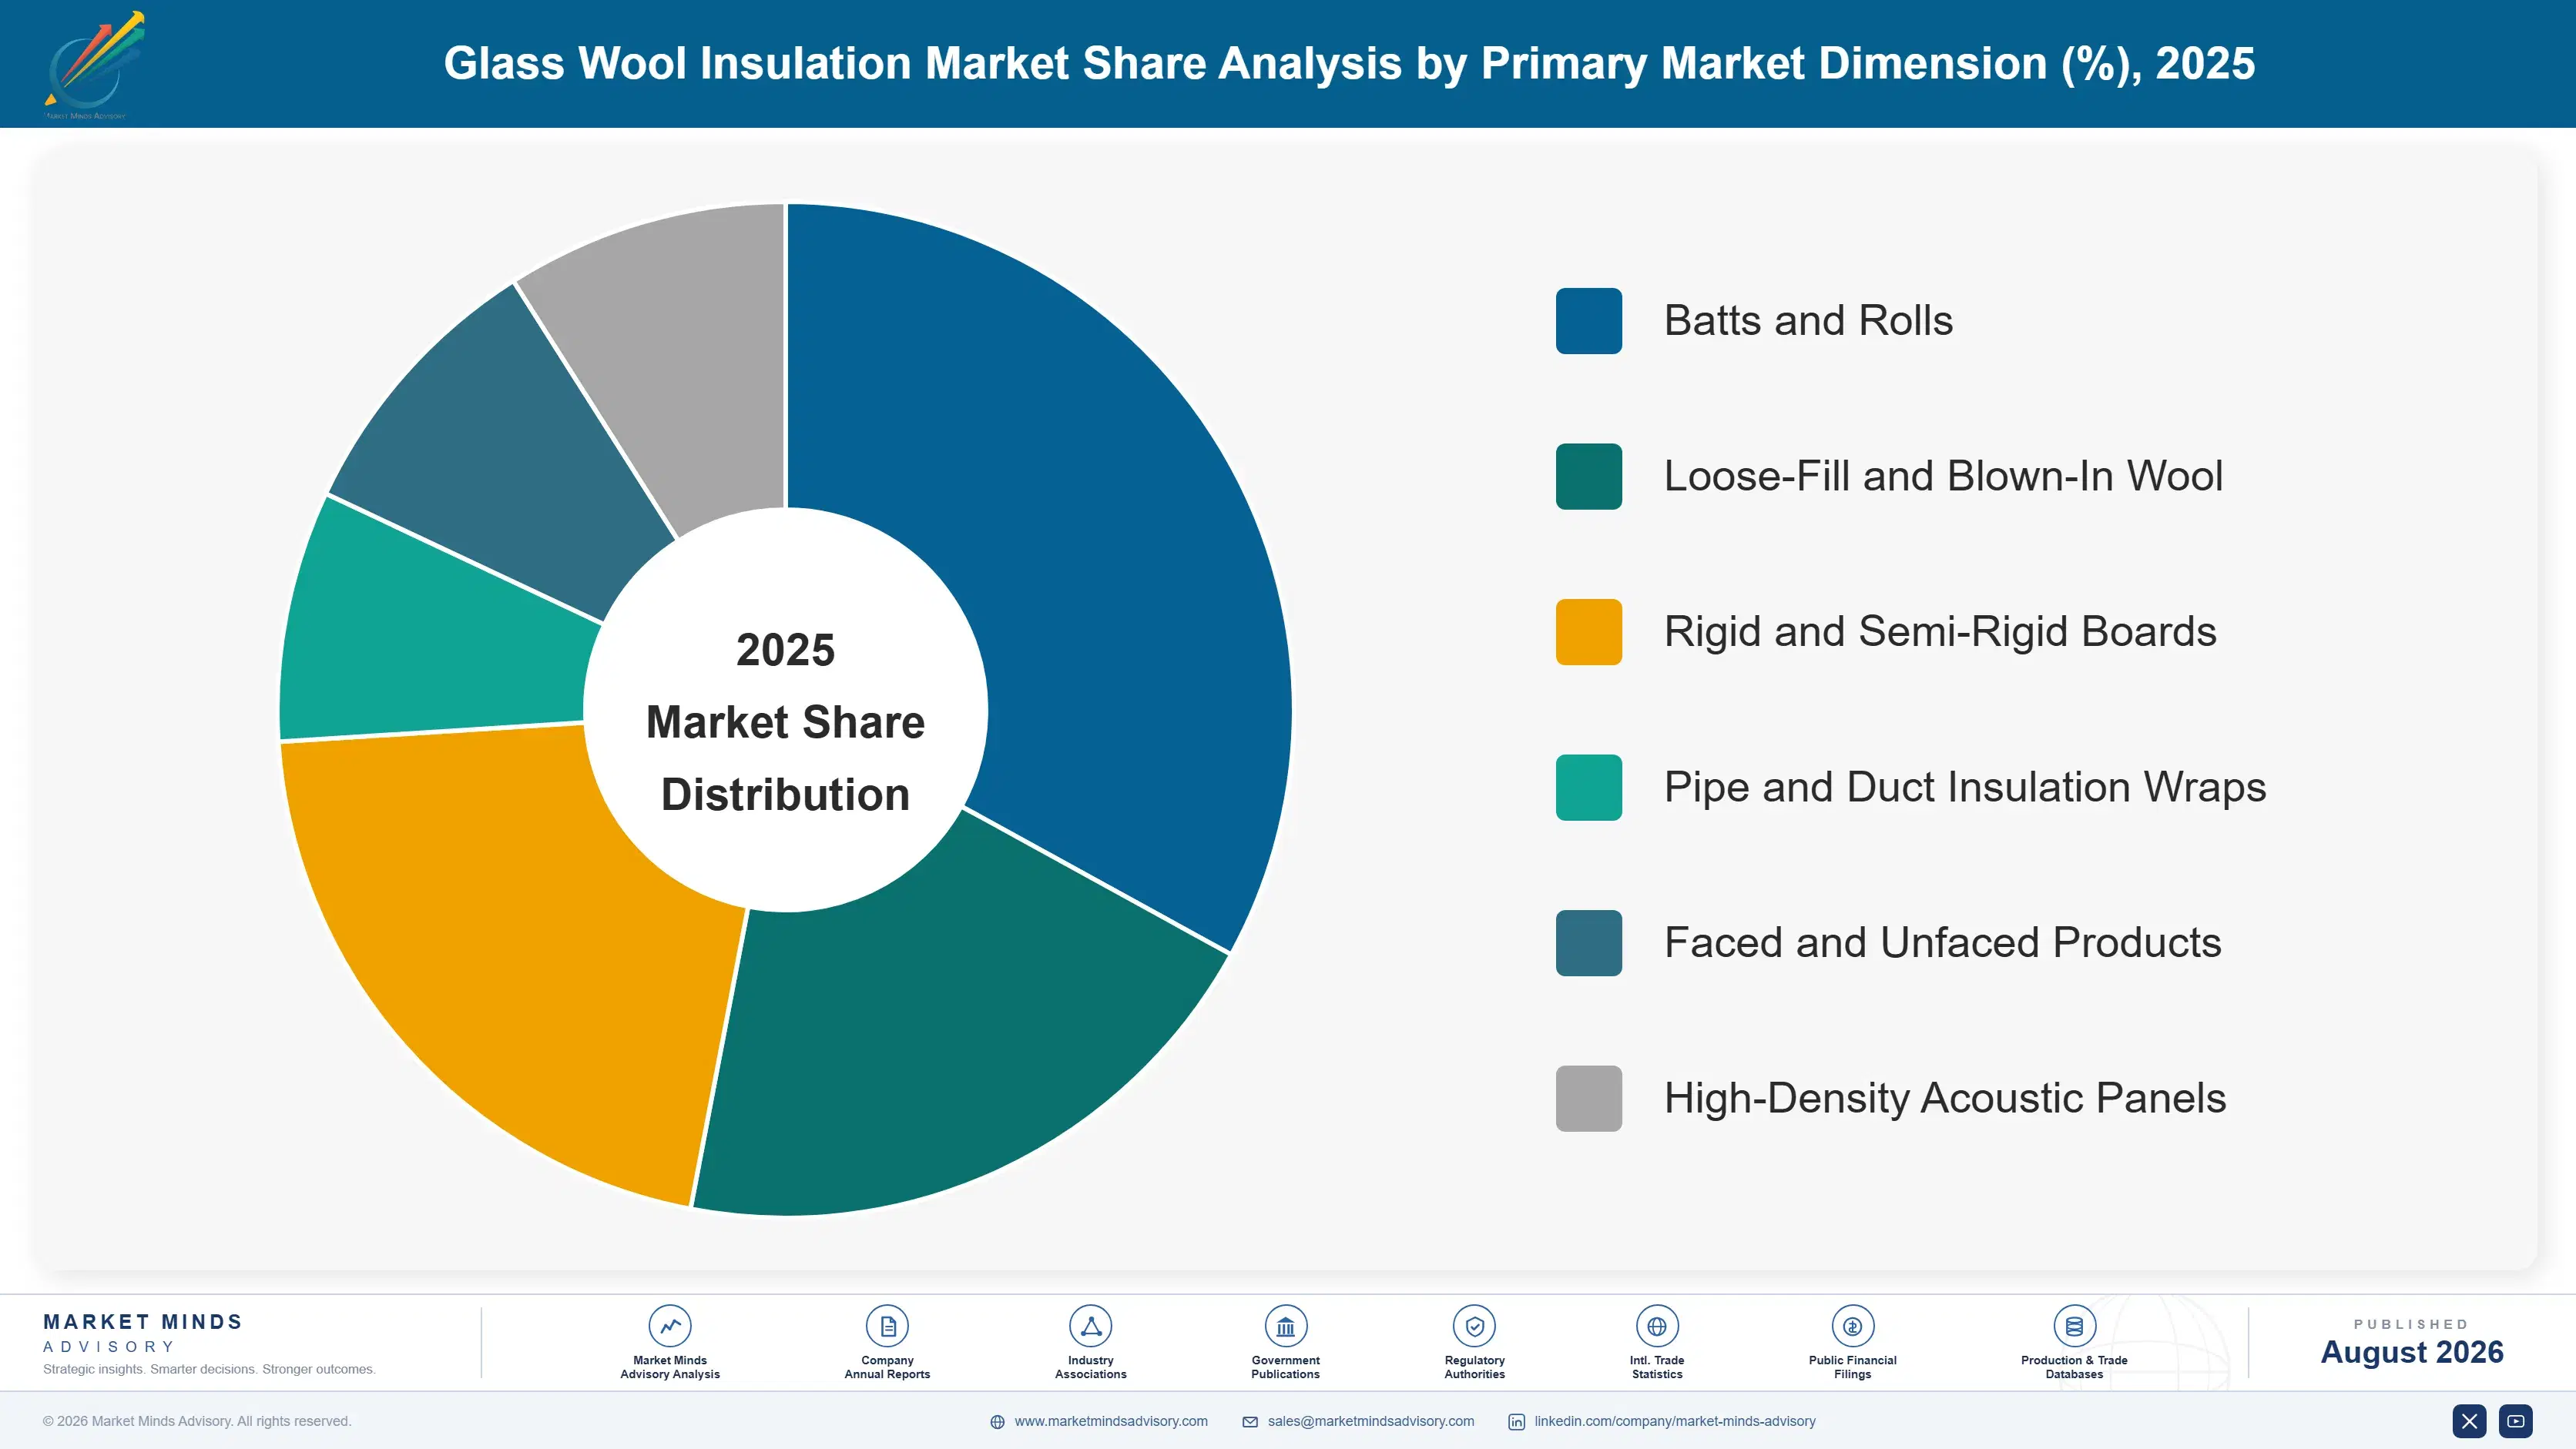The image size is (2576, 1449).
Task: Click the Market Minds Advisory logo
Action: coord(95,64)
